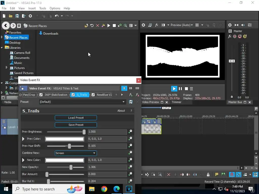The height and width of the screenshot is (194, 259).
Task: Open Explorer views dropdown arrow
Action: [x=136, y=26]
